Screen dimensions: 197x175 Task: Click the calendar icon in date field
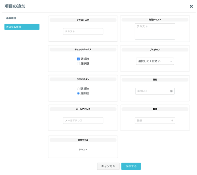point(171,91)
